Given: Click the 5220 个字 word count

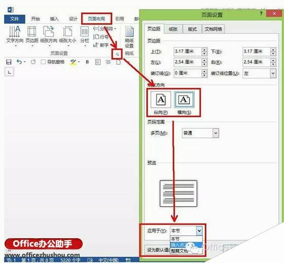Looking at the screenshot, I should [x=70, y=260].
